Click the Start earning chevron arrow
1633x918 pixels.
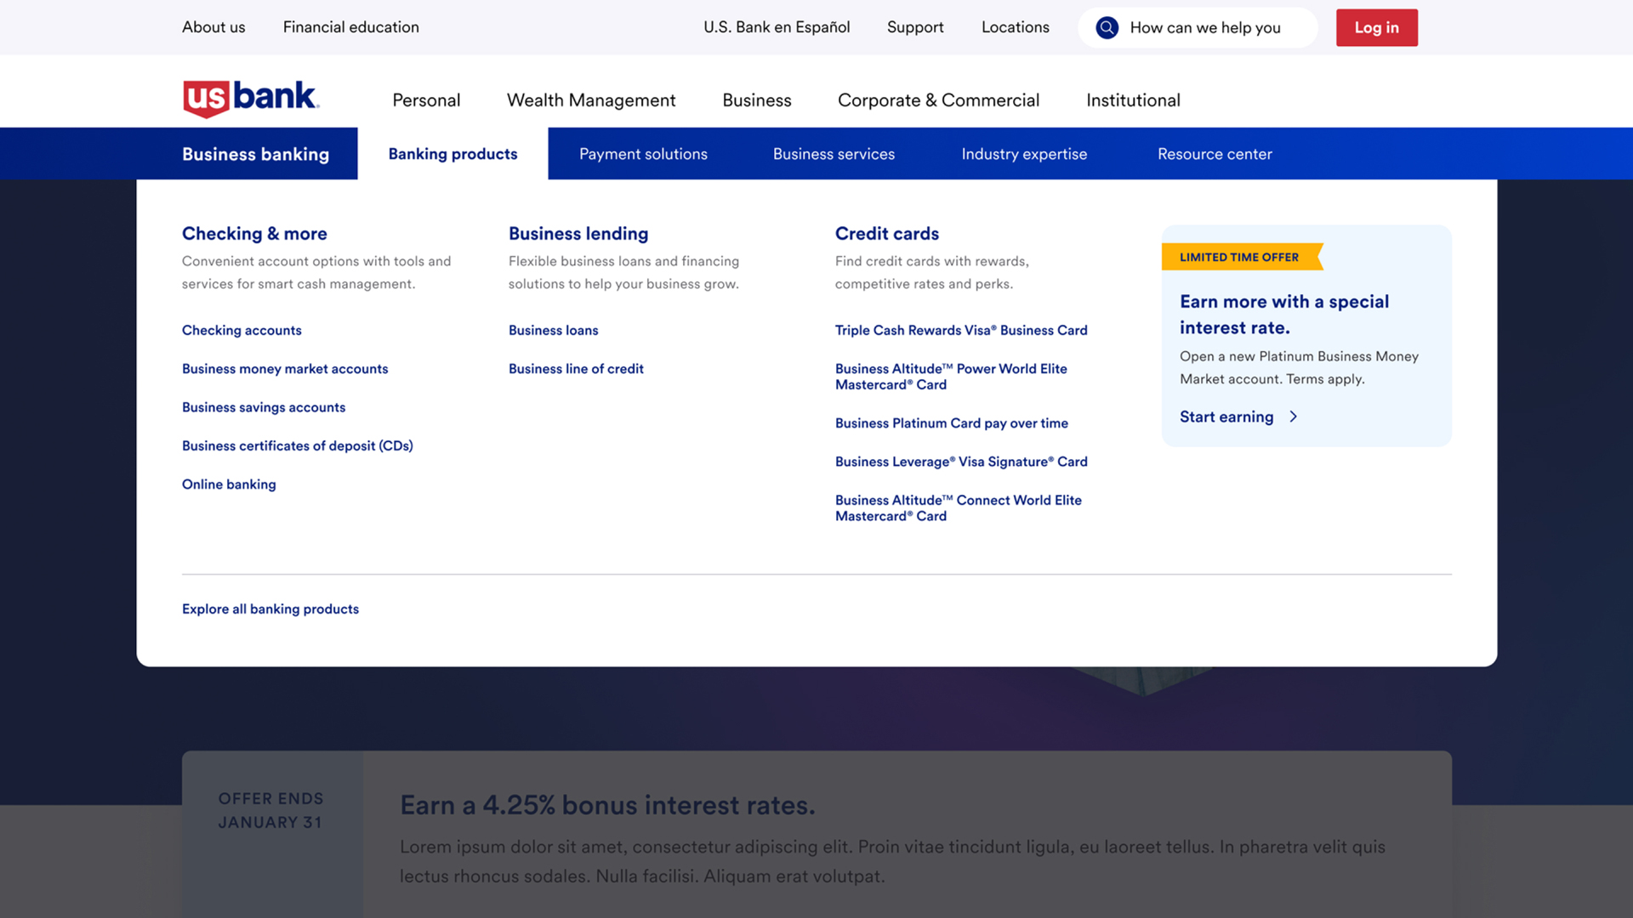tap(1294, 416)
